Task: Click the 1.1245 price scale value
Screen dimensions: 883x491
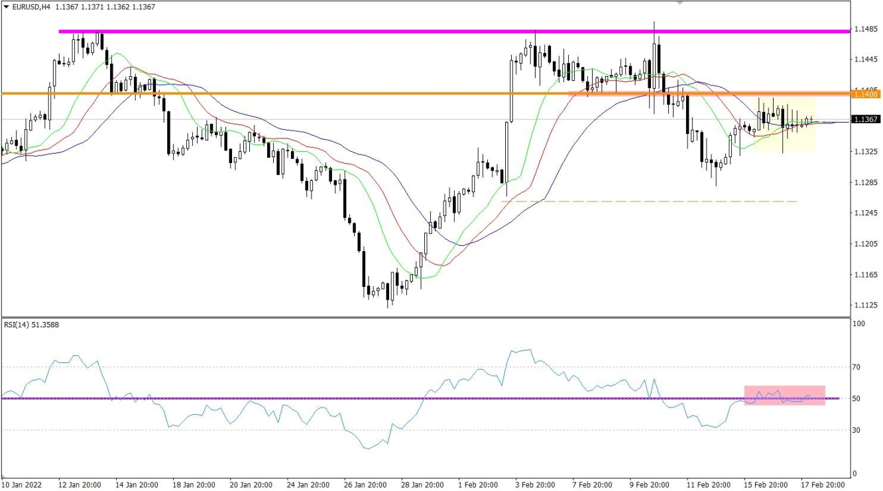Action: (865, 213)
